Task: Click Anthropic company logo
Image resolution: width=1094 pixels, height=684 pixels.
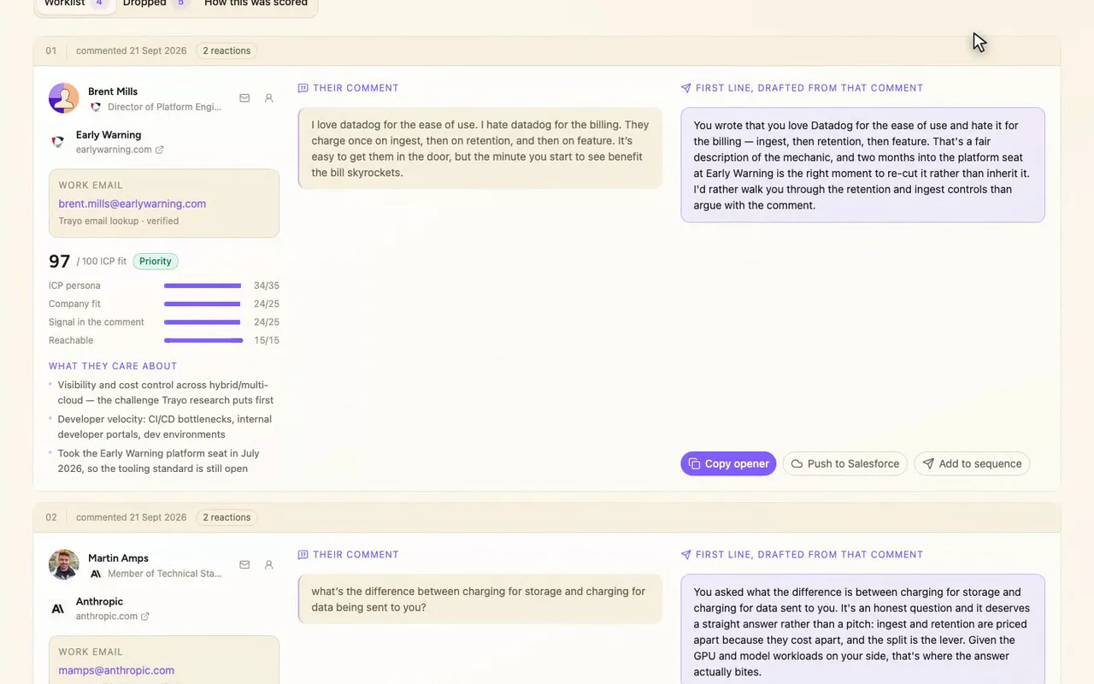Action: [58, 609]
